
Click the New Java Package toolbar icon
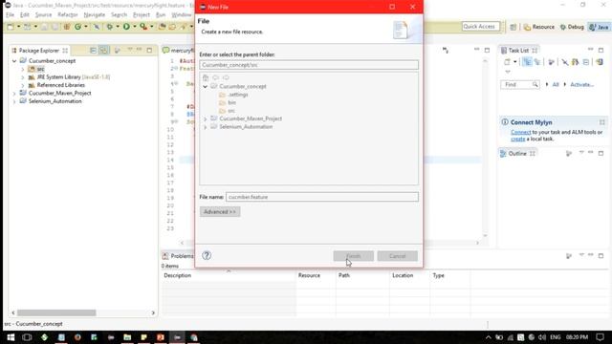click(x=67, y=27)
